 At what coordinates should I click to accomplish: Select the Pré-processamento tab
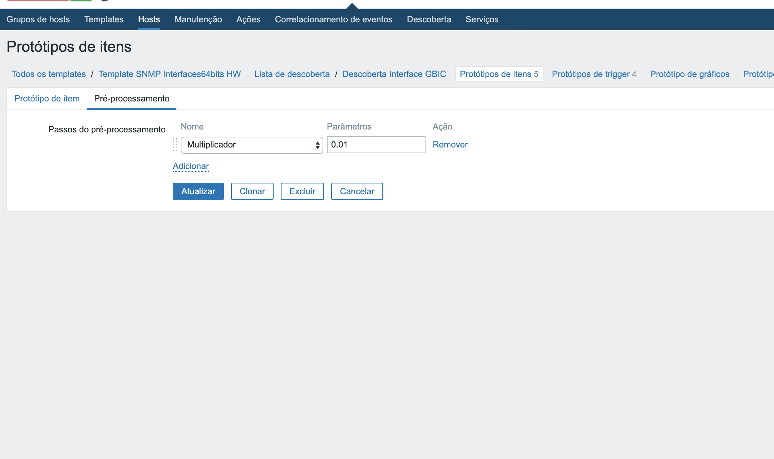131,99
